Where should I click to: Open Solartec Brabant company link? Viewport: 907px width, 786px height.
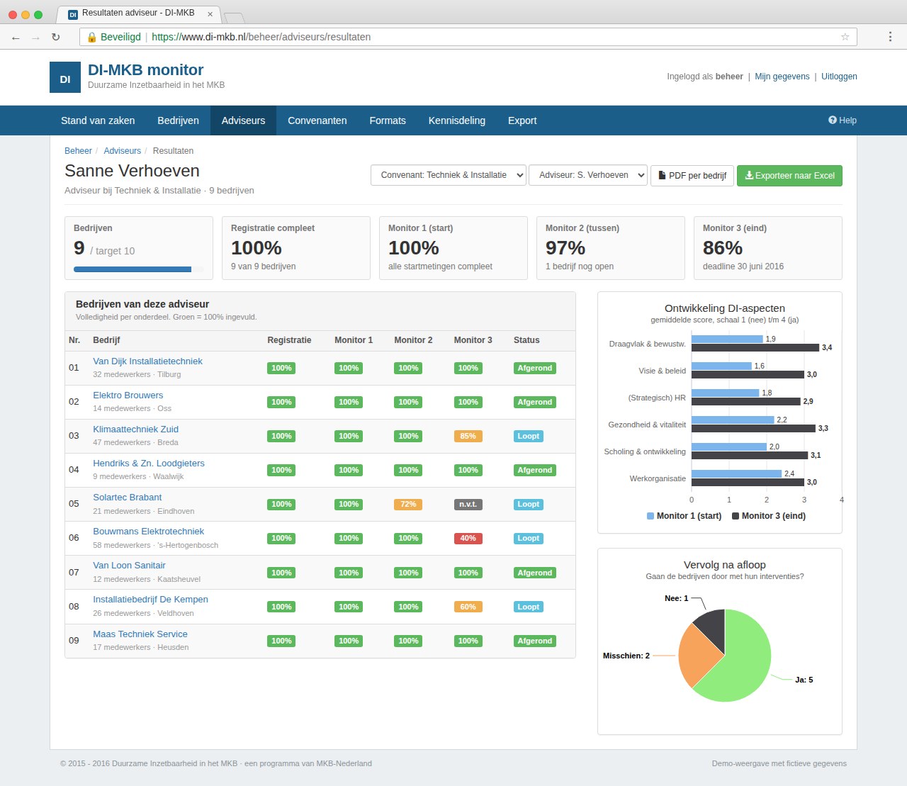(127, 497)
